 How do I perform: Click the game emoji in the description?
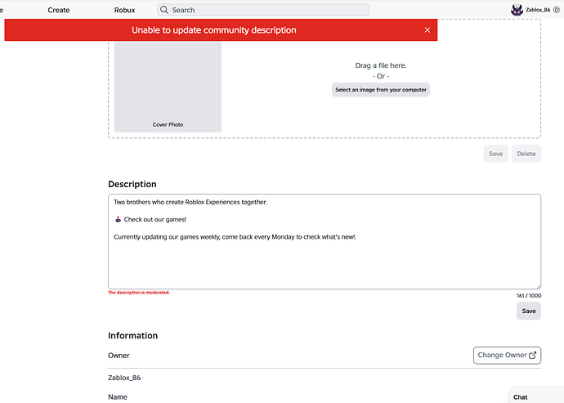pyautogui.click(x=118, y=219)
